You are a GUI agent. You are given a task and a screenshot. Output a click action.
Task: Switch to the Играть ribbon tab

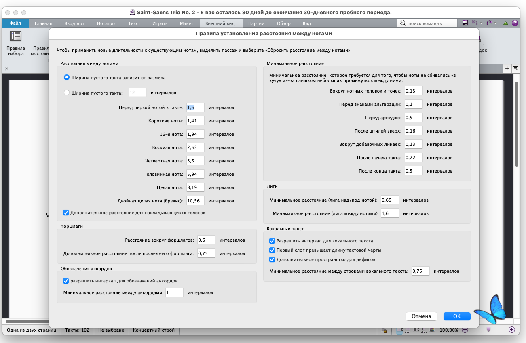click(x=160, y=23)
